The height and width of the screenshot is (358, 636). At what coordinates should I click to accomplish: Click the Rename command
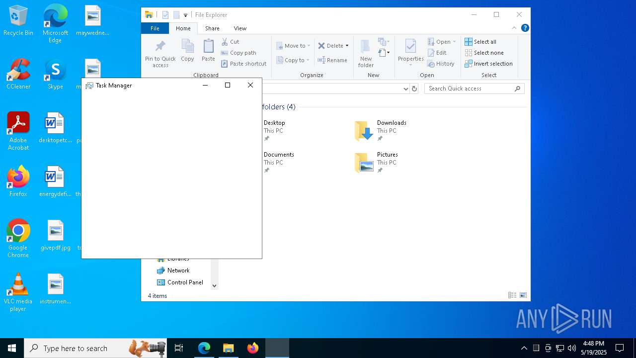332,60
